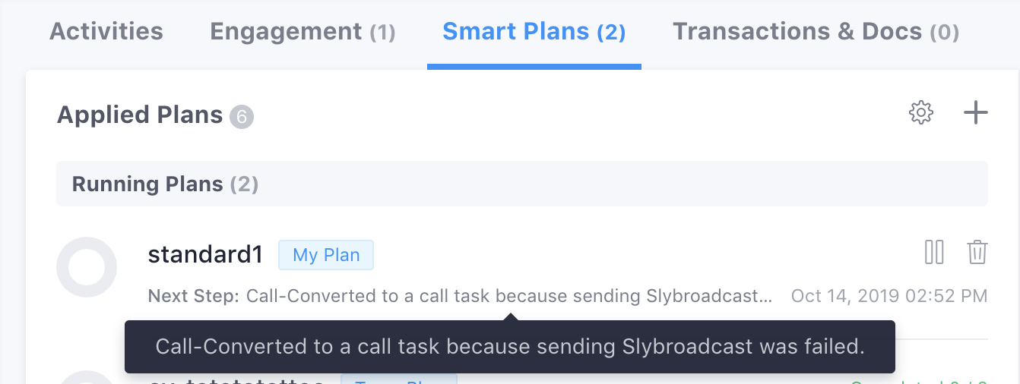
Task: Delete the standard1 plan with trash icon
Action: pos(977,252)
